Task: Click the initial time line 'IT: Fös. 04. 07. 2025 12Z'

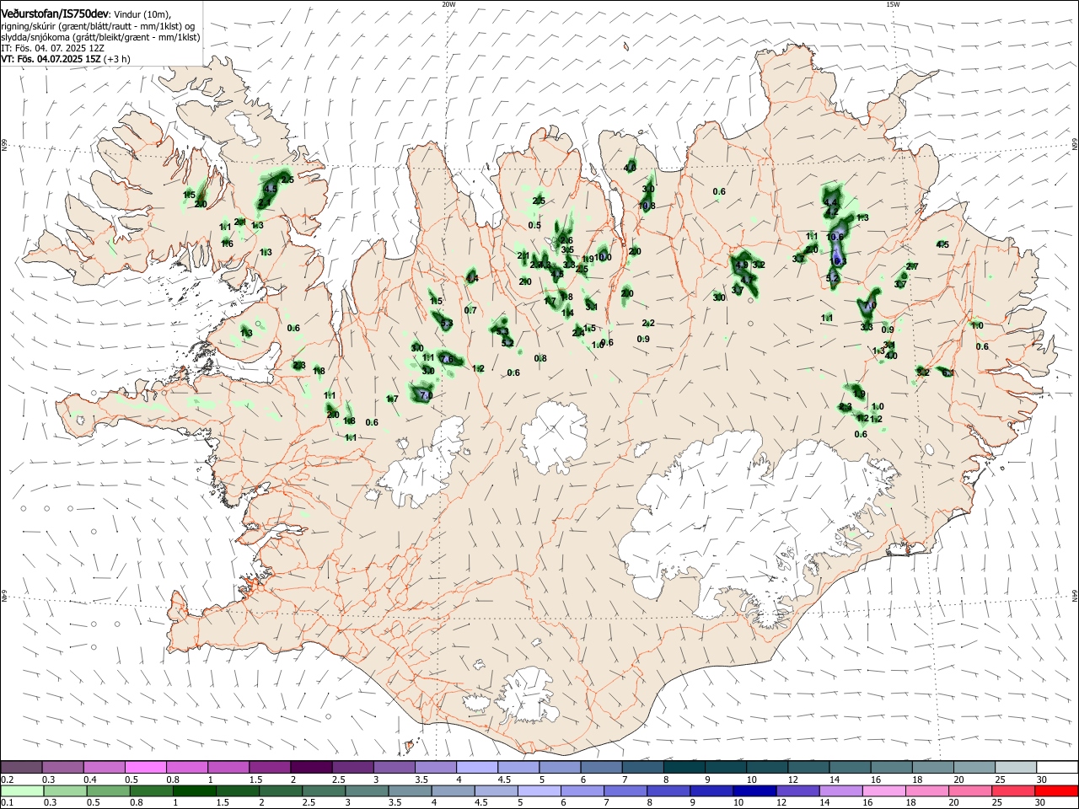Action: point(52,48)
